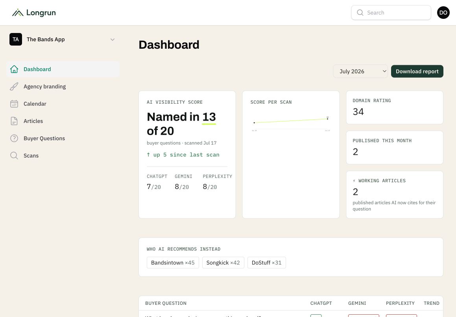Click the AI Visibility Score label
The height and width of the screenshot is (317, 456).
click(x=175, y=102)
